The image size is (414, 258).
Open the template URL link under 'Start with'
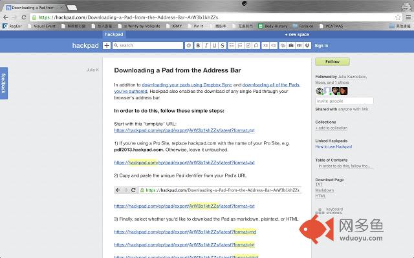[184, 130]
